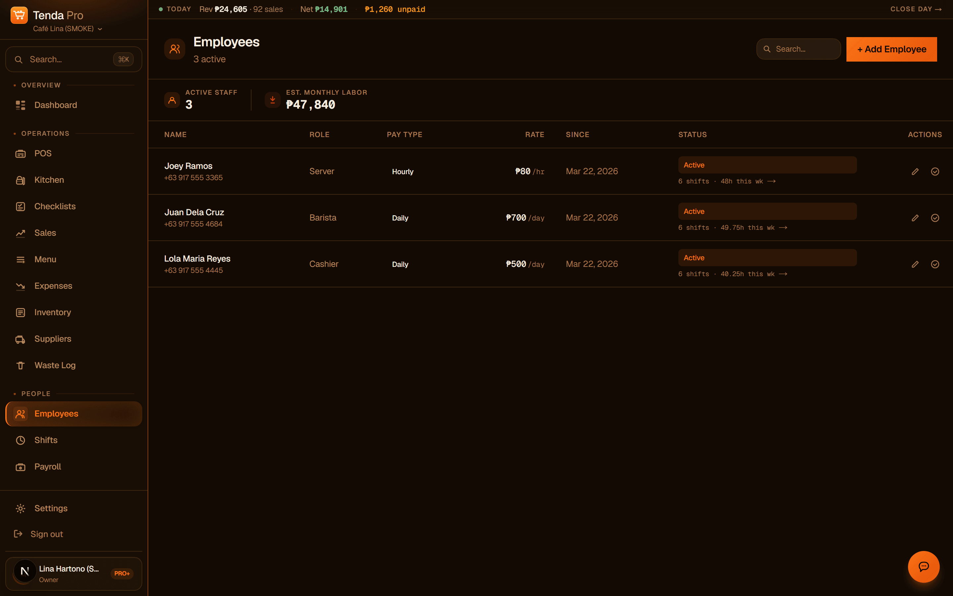Click the Est. Monthly Labor download icon
This screenshot has height=596, width=953.
tap(273, 100)
